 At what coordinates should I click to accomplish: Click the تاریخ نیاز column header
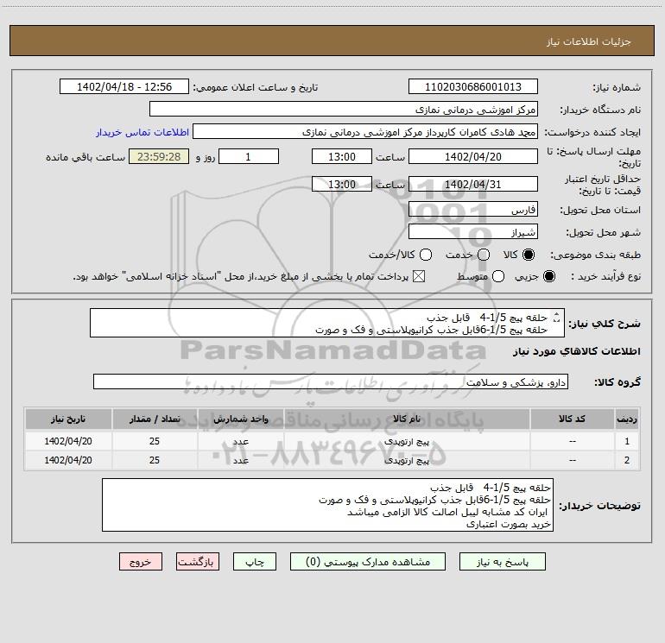(x=68, y=419)
